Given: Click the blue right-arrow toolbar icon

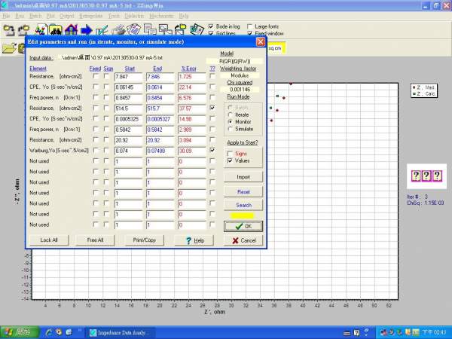Looking at the screenshot, I should click(x=85, y=30).
